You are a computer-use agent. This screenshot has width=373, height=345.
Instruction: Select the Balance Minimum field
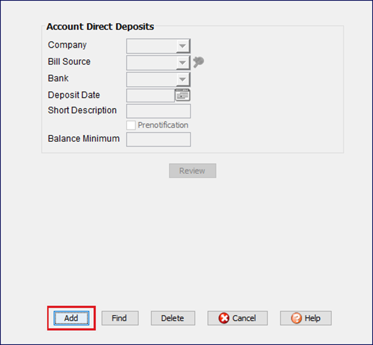(x=159, y=140)
